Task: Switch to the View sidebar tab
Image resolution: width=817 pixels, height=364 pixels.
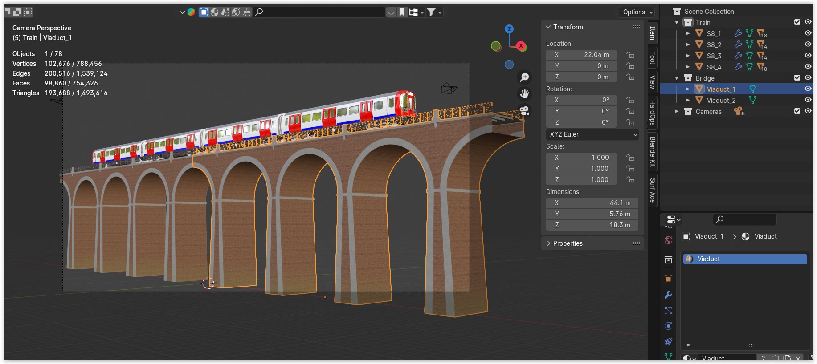Action: point(652,82)
